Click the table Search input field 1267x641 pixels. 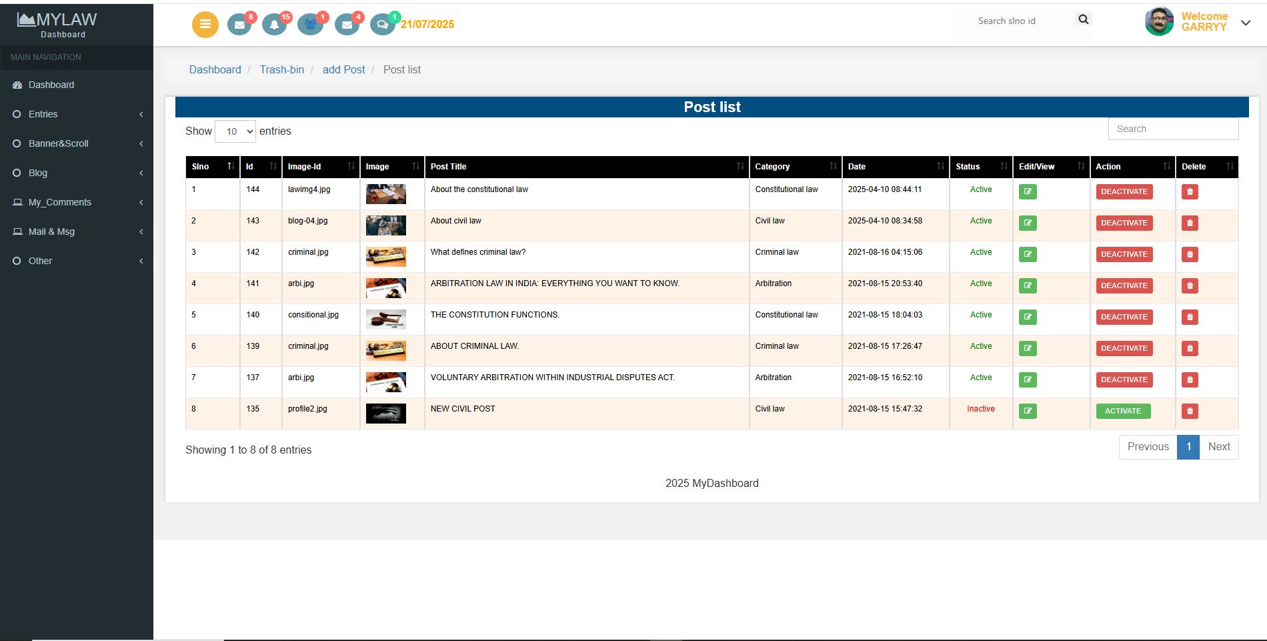coord(1173,129)
